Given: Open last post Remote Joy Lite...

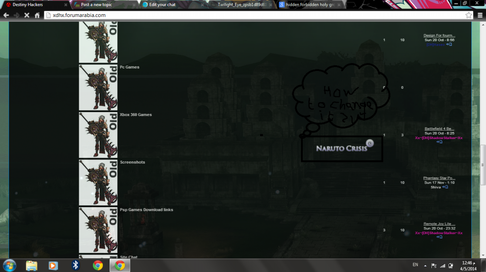Looking at the screenshot, I should click(x=439, y=224).
